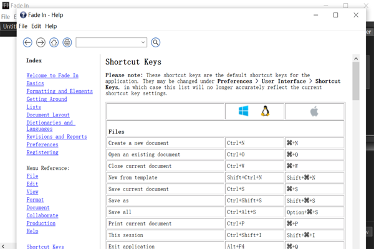The width and height of the screenshot is (374, 249).
Task: Click the Print page icon
Action: point(67,42)
